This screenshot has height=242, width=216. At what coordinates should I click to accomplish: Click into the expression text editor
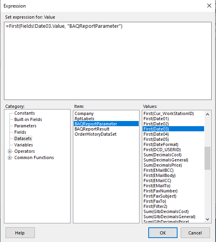click(x=108, y=61)
